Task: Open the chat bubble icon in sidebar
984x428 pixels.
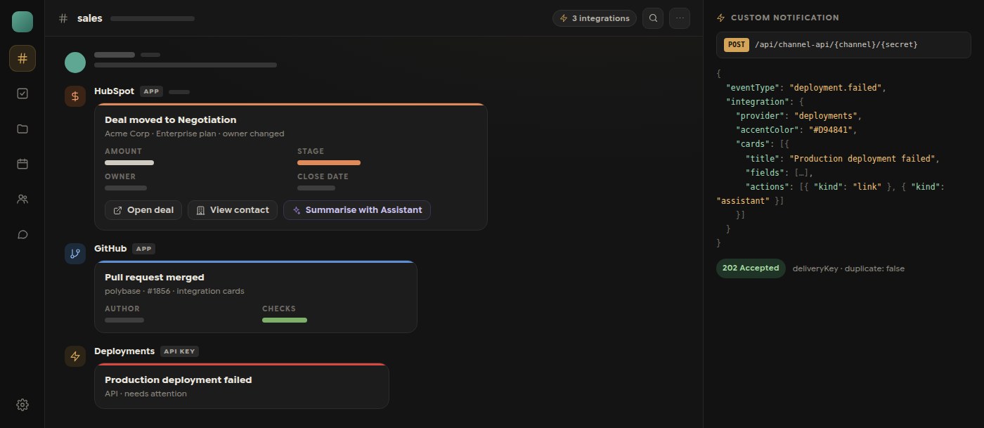Action: tap(22, 234)
